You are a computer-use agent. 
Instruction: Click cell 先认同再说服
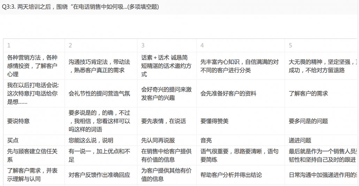(167, 140)
